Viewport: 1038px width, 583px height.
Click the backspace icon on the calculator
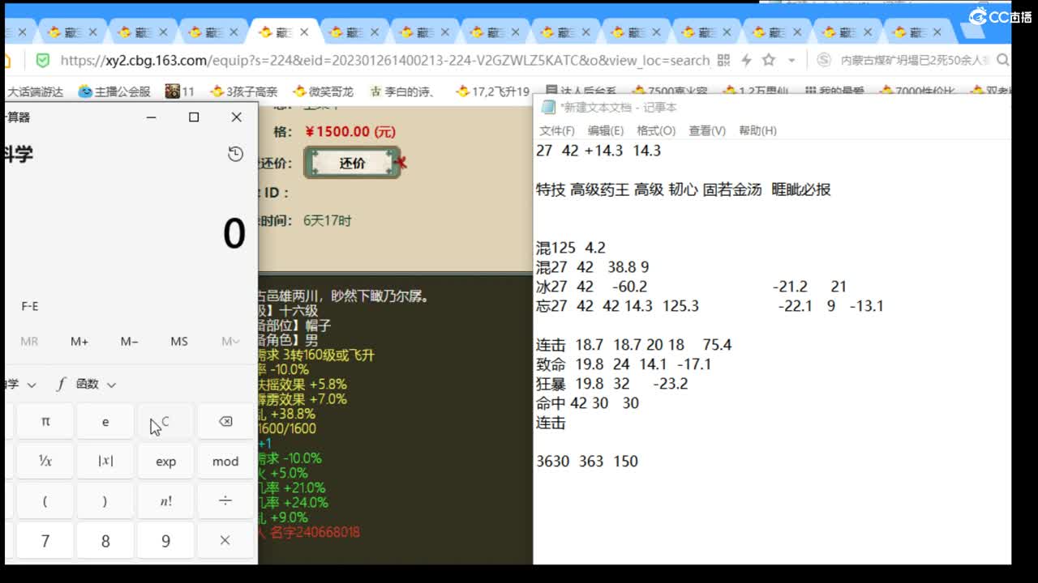pos(225,421)
